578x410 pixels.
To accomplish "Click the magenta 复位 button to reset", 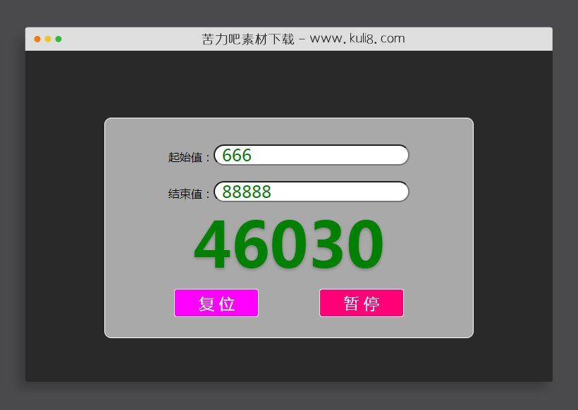I will coord(216,303).
